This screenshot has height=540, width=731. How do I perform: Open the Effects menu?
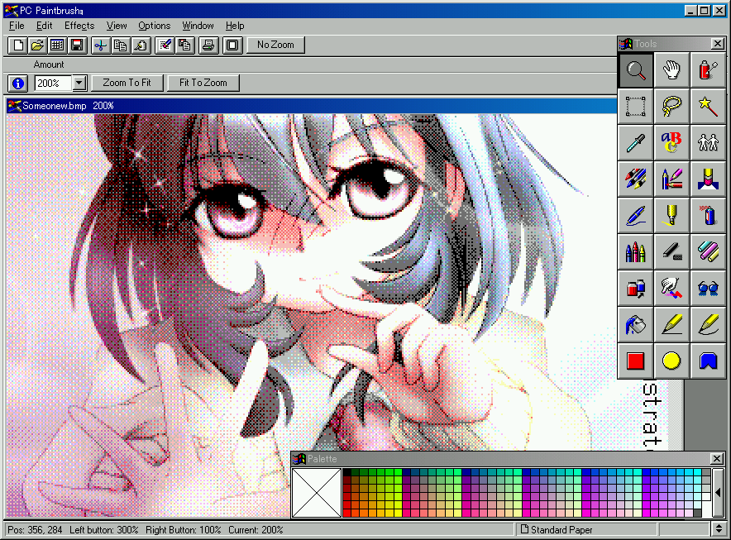tap(79, 26)
